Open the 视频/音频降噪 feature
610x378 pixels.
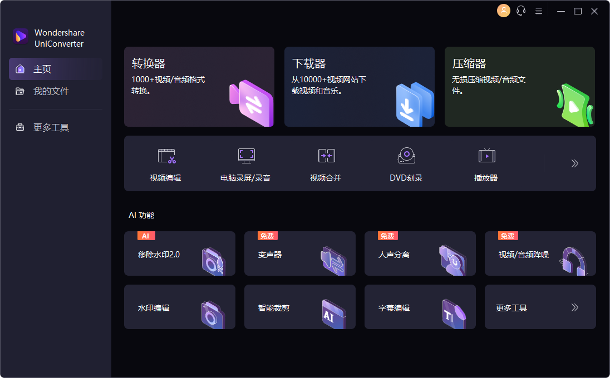[x=540, y=253]
